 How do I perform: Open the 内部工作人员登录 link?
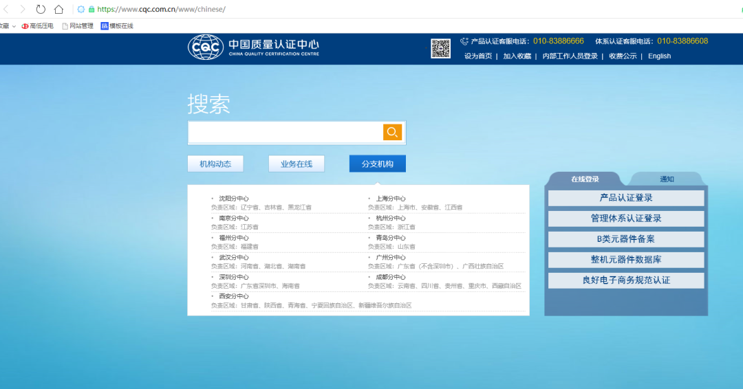click(570, 56)
